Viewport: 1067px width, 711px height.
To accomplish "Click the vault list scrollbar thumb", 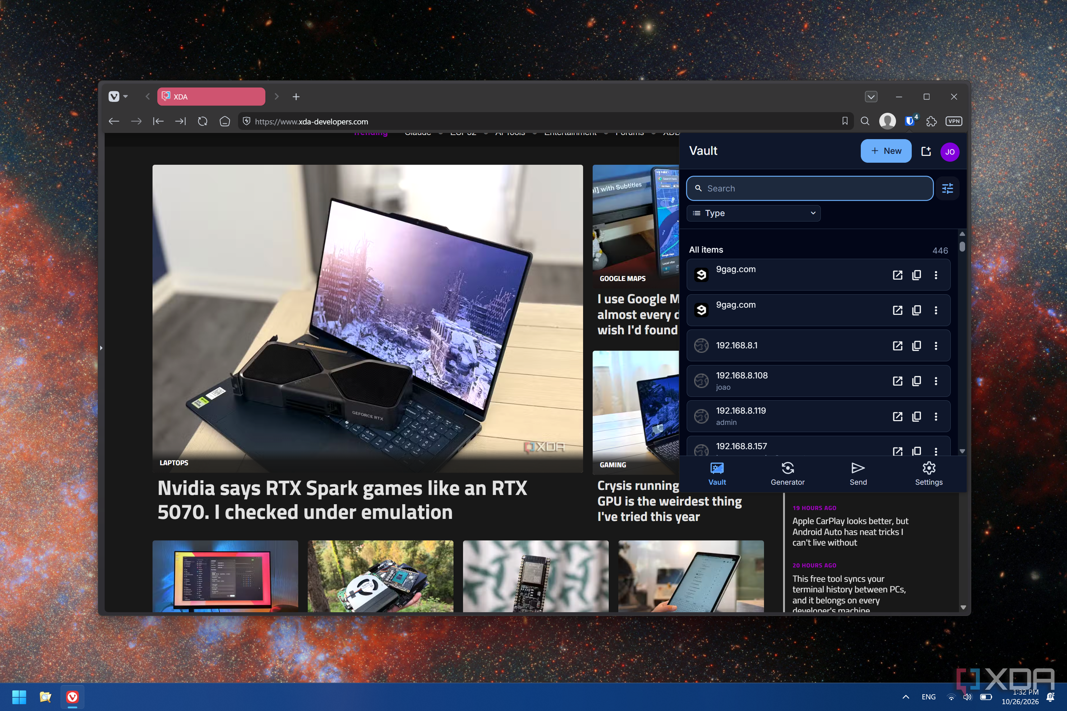I will 962,247.
